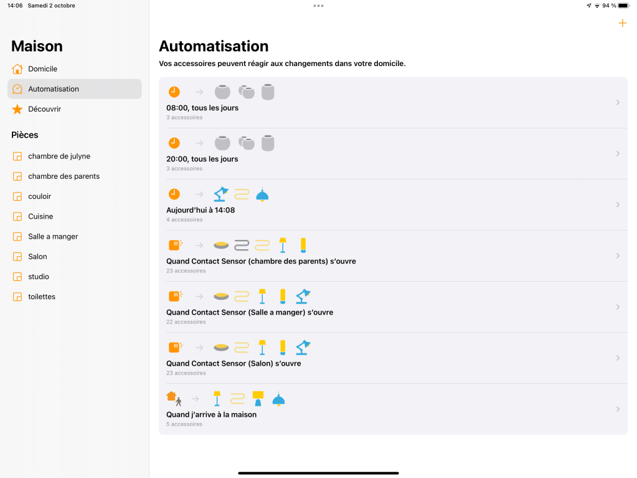Click room icon next to Cuisine
The width and height of the screenshot is (637, 478).
pyautogui.click(x=17, y=217)
